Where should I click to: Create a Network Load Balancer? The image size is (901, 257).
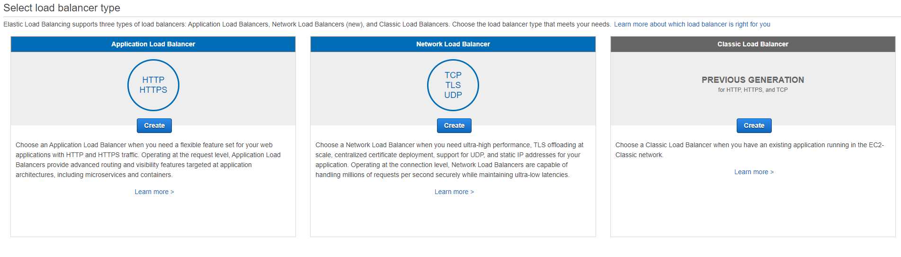click(x=454, y=125)
